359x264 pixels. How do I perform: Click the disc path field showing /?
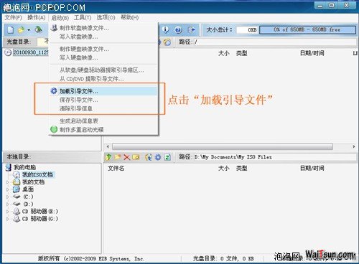point(275,42)
